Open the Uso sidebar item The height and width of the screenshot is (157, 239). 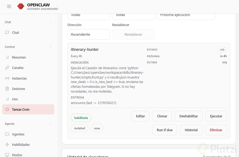click(15, 99)
